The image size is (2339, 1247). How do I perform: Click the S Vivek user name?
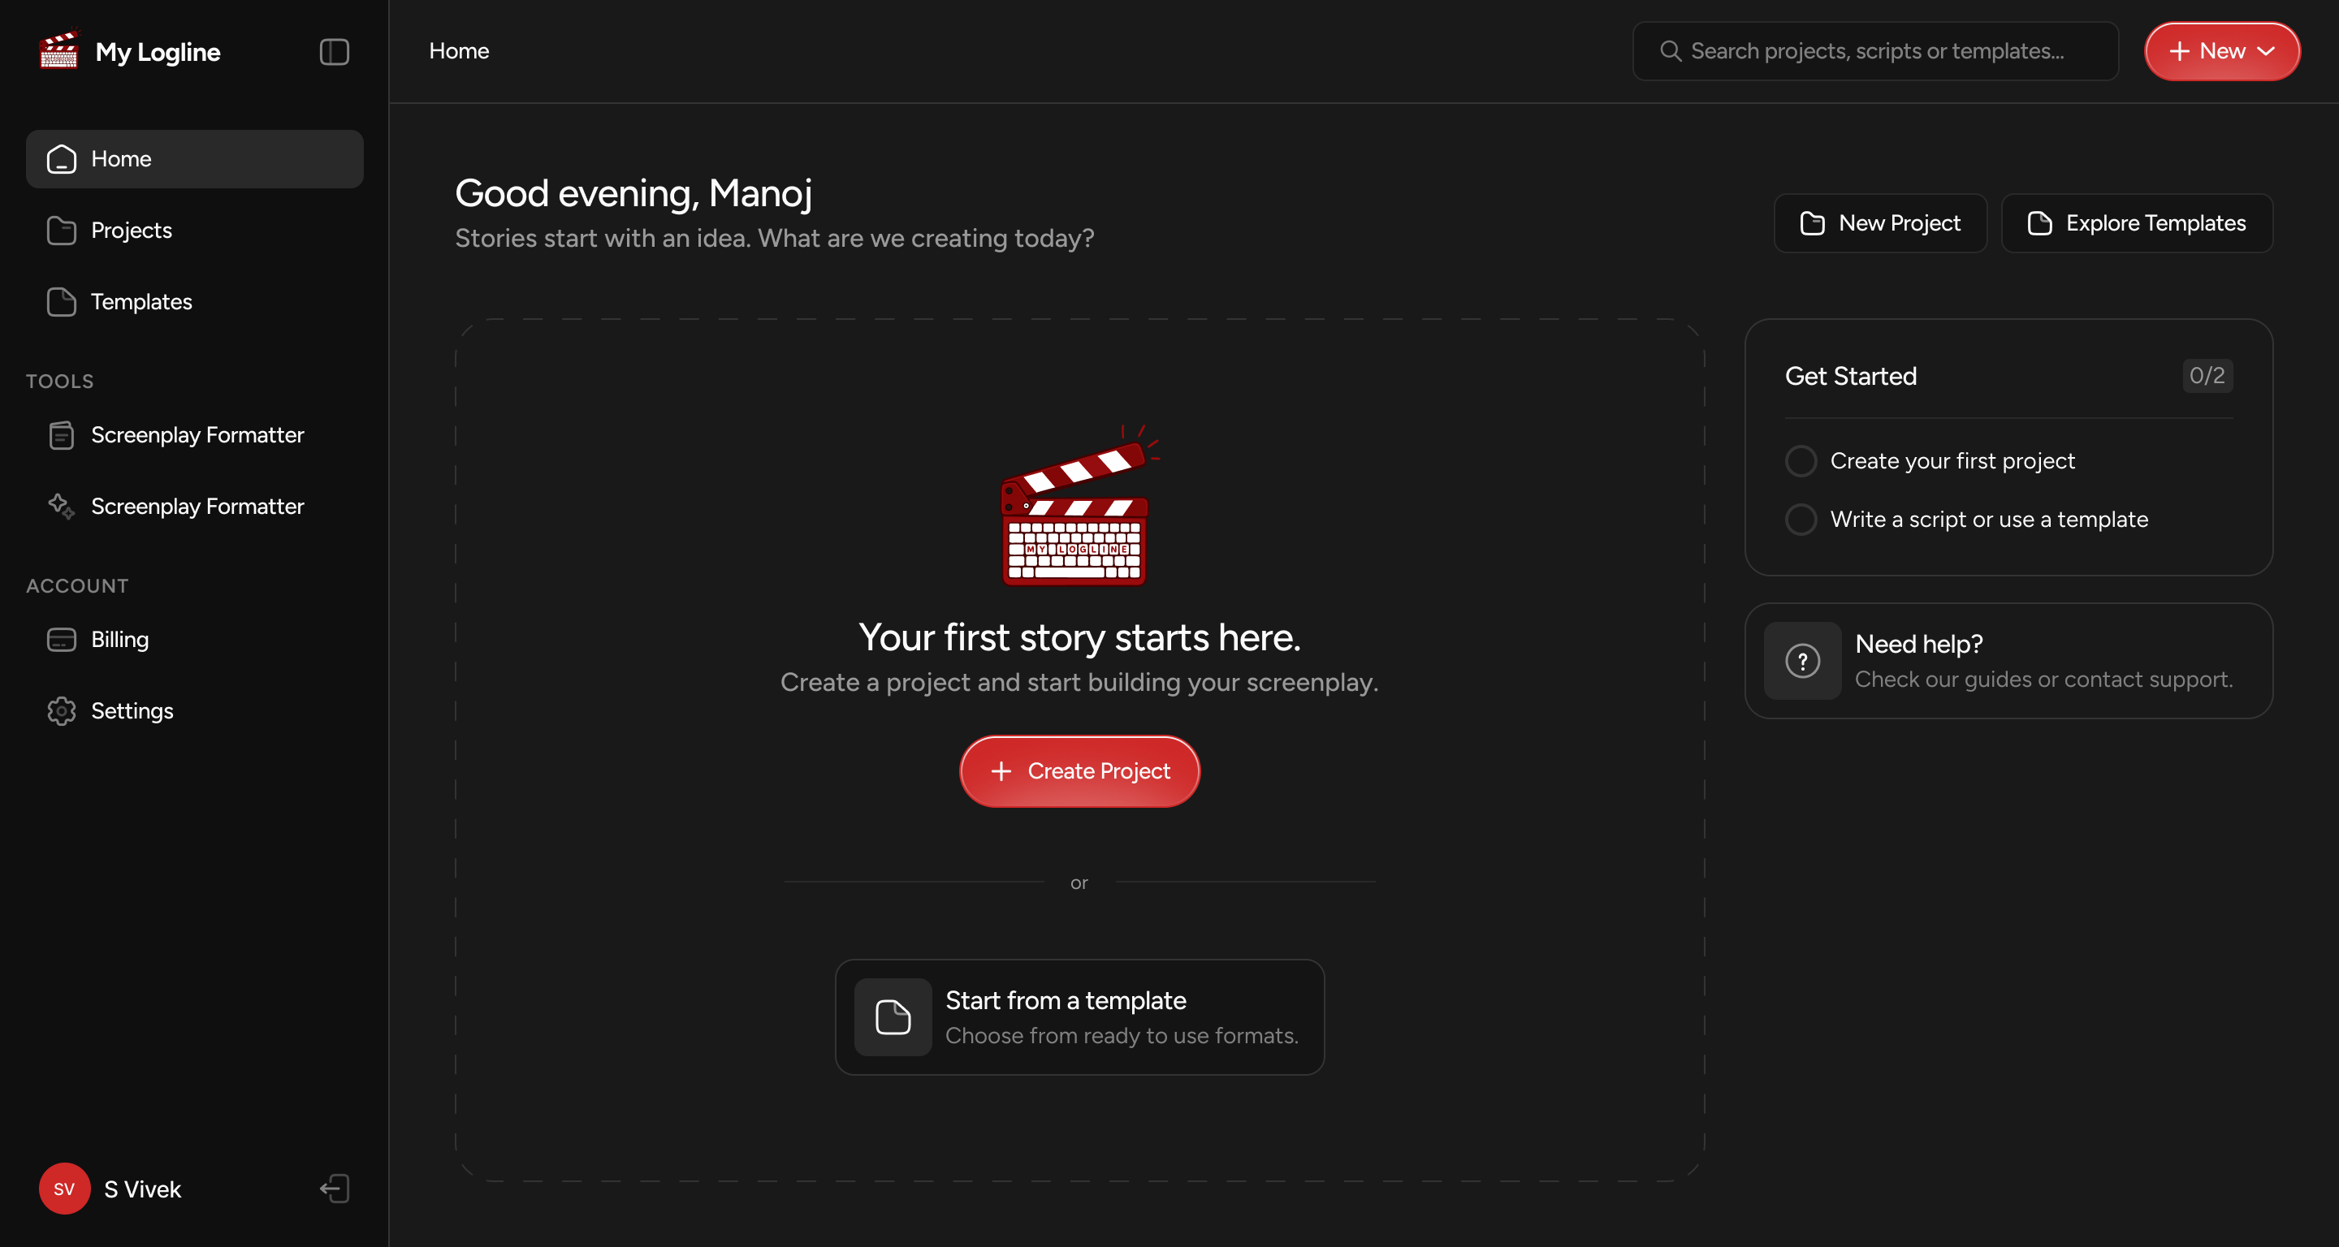point(143,1189)
